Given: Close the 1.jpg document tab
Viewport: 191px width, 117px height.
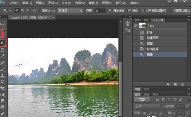Looking at the screenshot, I should (x=53, y=17).
